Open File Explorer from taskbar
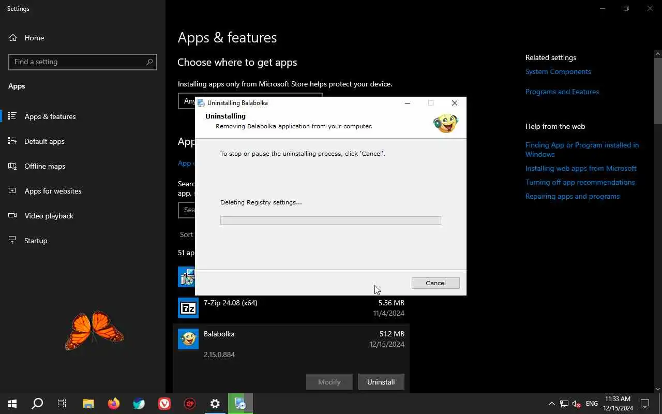 click(x=88, y=404)
